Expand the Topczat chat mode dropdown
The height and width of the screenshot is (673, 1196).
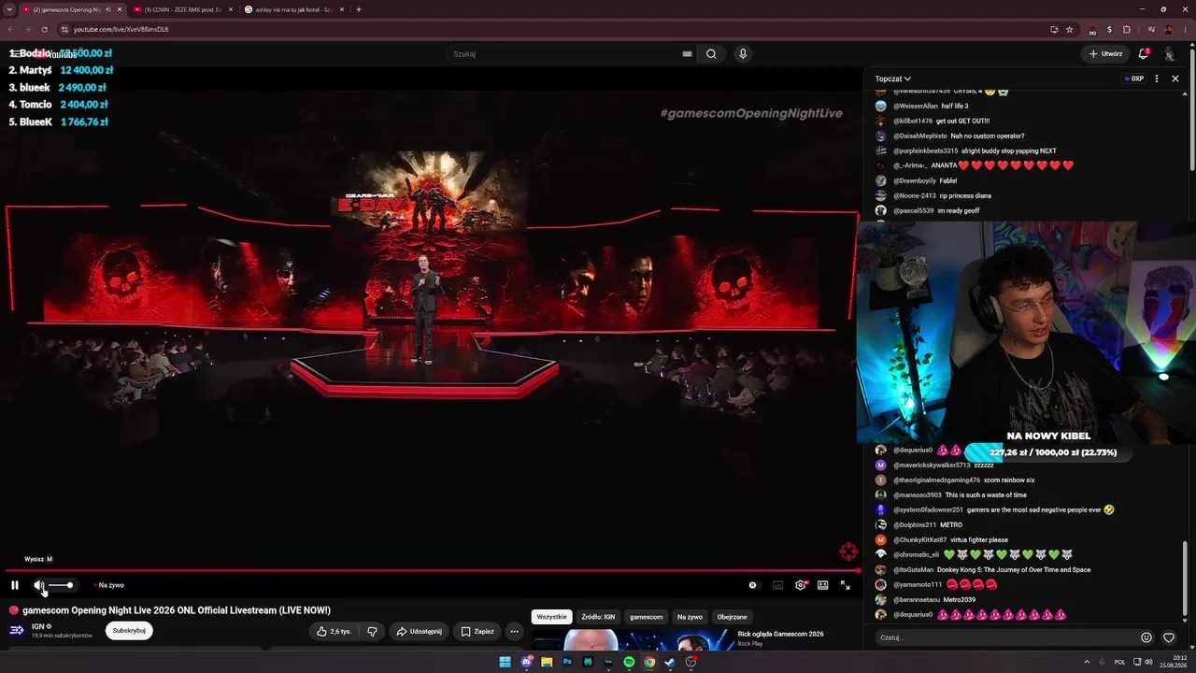[x=893, y=79]
